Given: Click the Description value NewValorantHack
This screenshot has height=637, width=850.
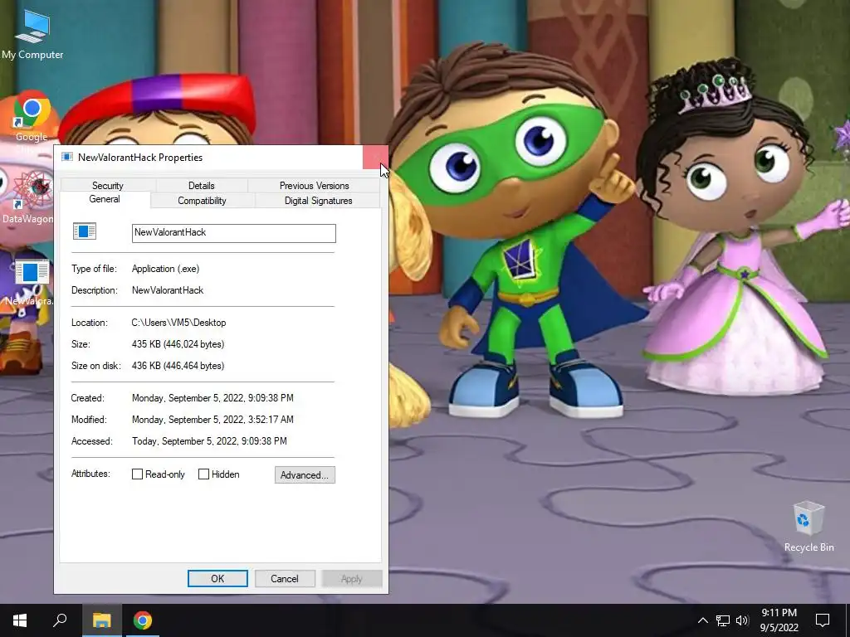Looking at the screenshot, I should click(168, 290).
